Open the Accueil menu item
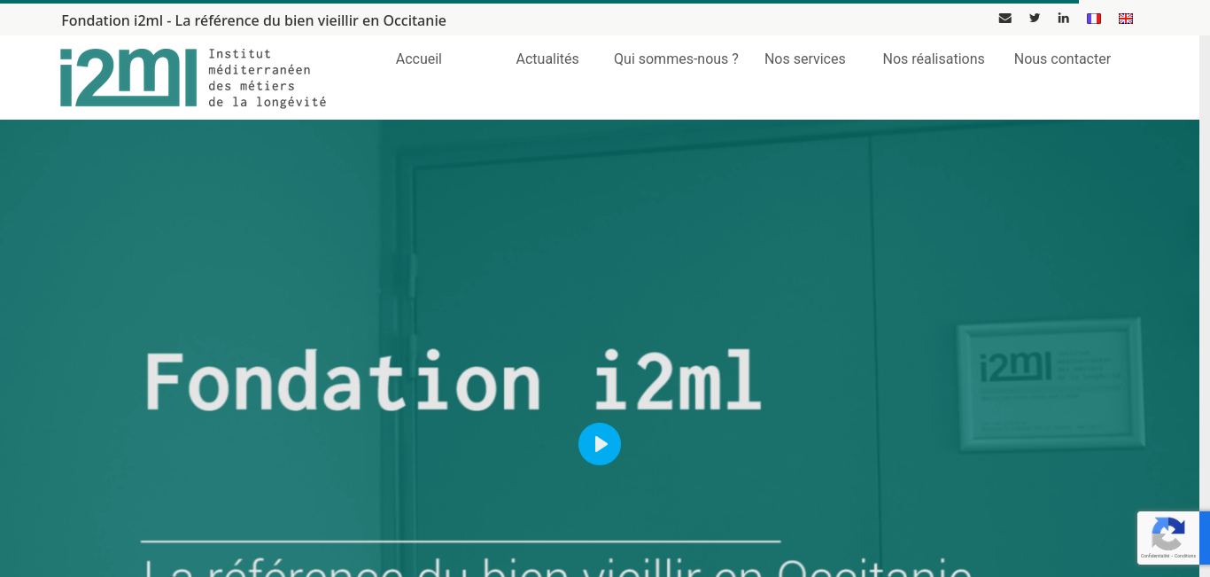Viewport: 1210px width, 577px height. [419, 58]
